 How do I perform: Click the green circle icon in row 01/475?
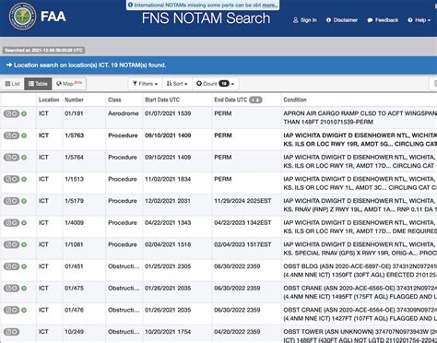(x=24, y=289)
